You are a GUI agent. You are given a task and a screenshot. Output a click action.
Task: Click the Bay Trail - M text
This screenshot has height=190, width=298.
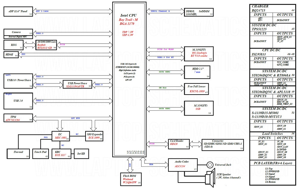coord(128,20)
